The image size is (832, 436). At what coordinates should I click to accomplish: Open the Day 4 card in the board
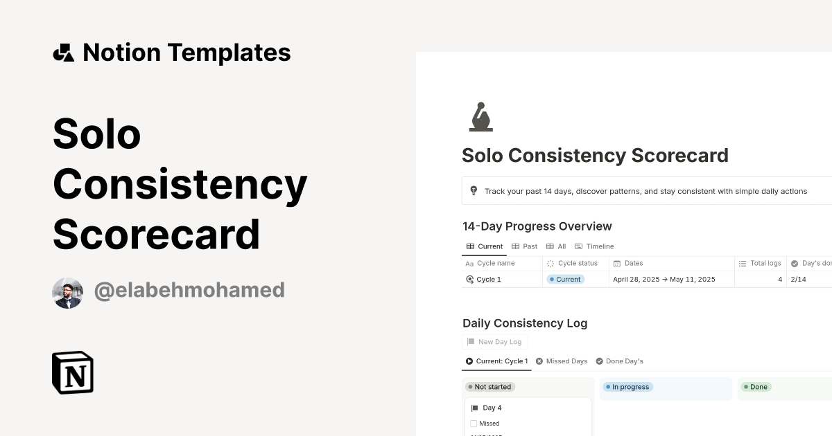[493, 408]
